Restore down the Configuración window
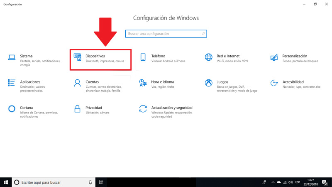Viewport: 332px width, 187px height. 315,4
